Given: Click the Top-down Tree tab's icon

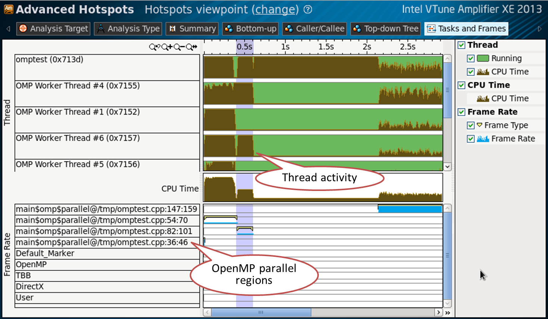Looking at the screenshot, I should pos(357,29).
